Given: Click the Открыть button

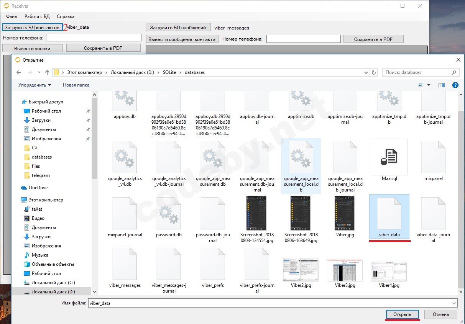Looking at the screenshot, I should coord(402,314).
